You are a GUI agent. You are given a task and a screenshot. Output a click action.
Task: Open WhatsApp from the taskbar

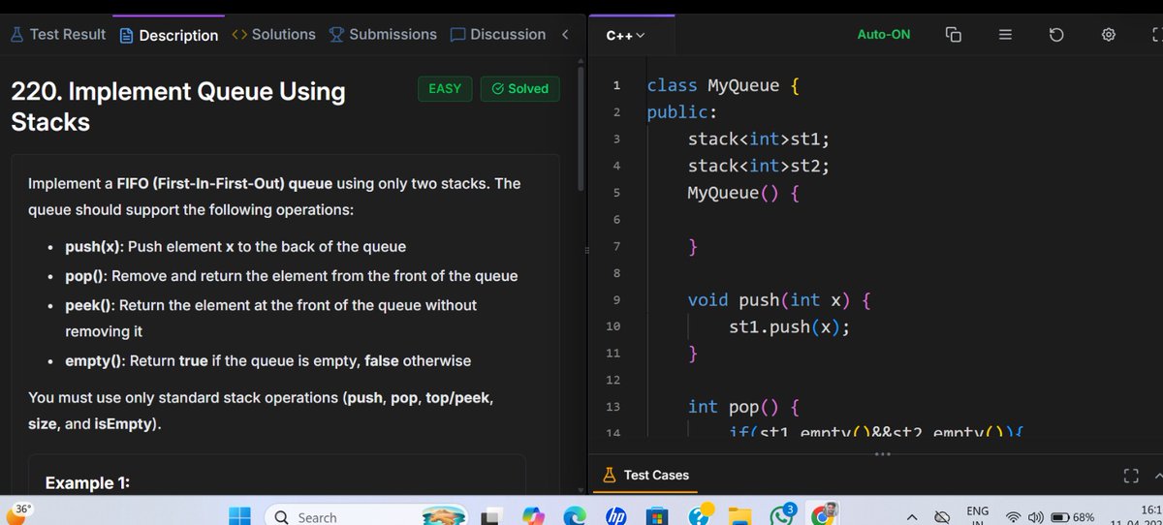click(783, 514)
